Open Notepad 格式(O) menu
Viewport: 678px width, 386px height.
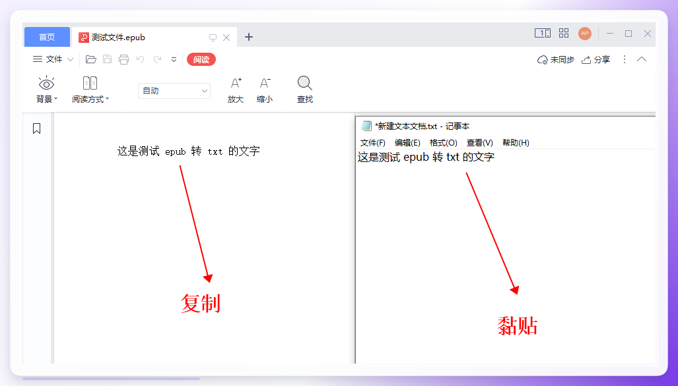tap(443, 143)
